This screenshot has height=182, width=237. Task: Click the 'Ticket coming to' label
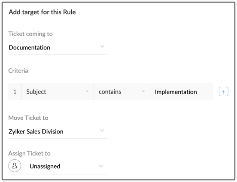(30, 34)
